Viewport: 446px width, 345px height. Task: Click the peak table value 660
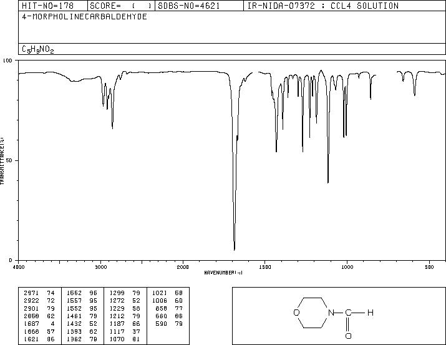point(162,316)
